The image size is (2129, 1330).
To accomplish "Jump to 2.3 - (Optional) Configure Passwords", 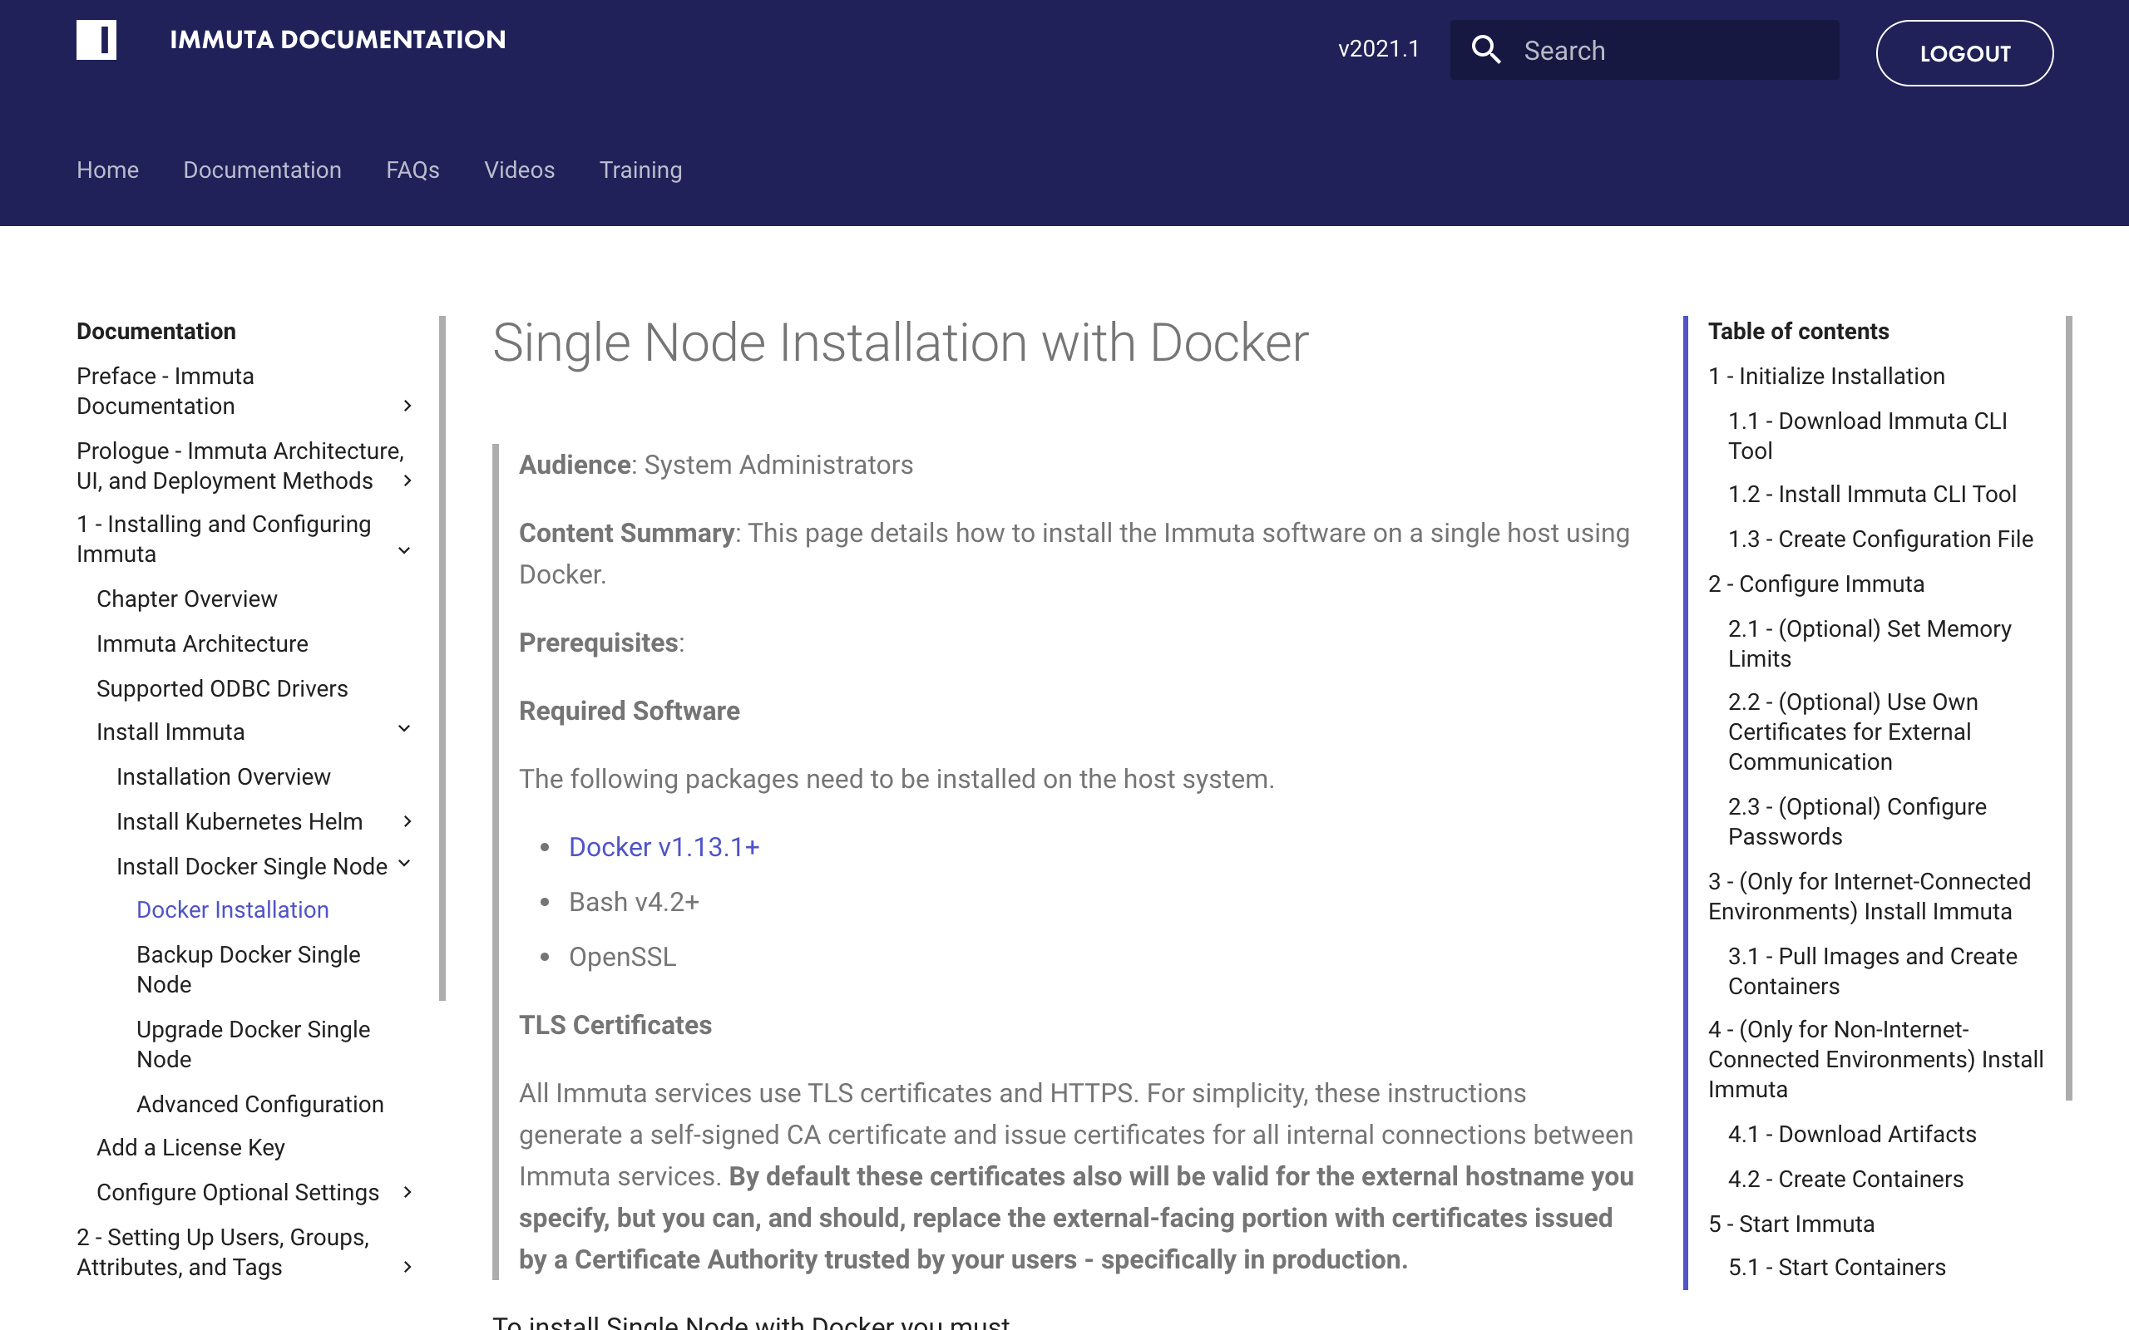I will [x=1857, y=821].
